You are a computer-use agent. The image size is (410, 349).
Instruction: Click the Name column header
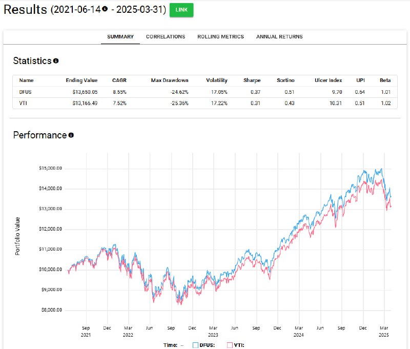pos(27,80)
